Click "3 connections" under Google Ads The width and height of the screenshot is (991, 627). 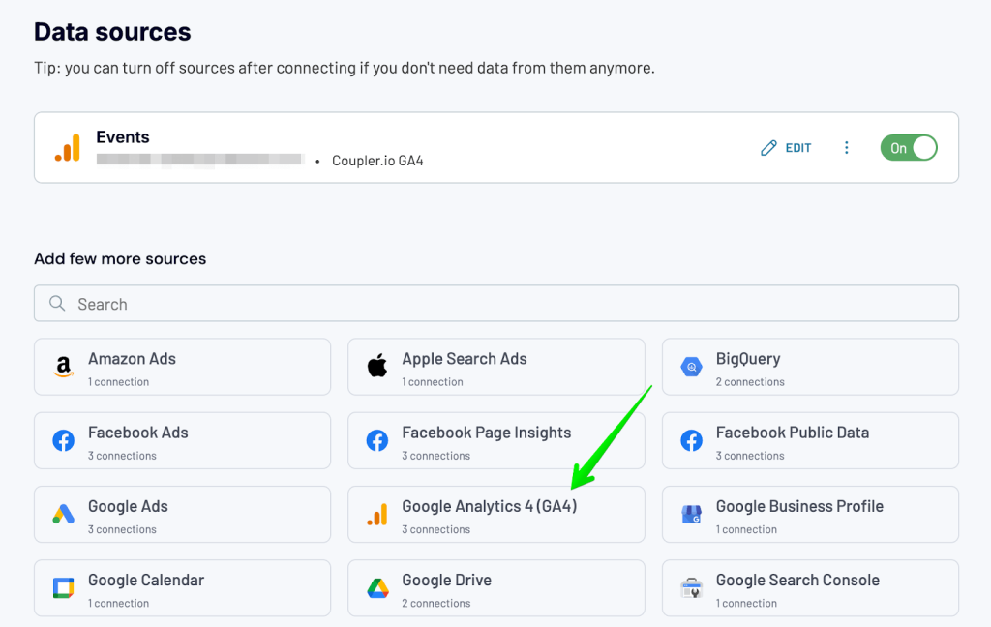[x=122, y=529]
